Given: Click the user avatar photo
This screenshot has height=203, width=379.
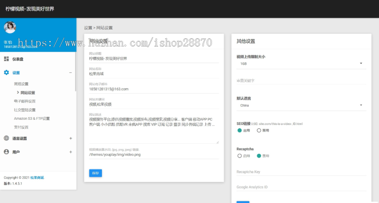Looking at the screenshot, I should click(10, 27).
